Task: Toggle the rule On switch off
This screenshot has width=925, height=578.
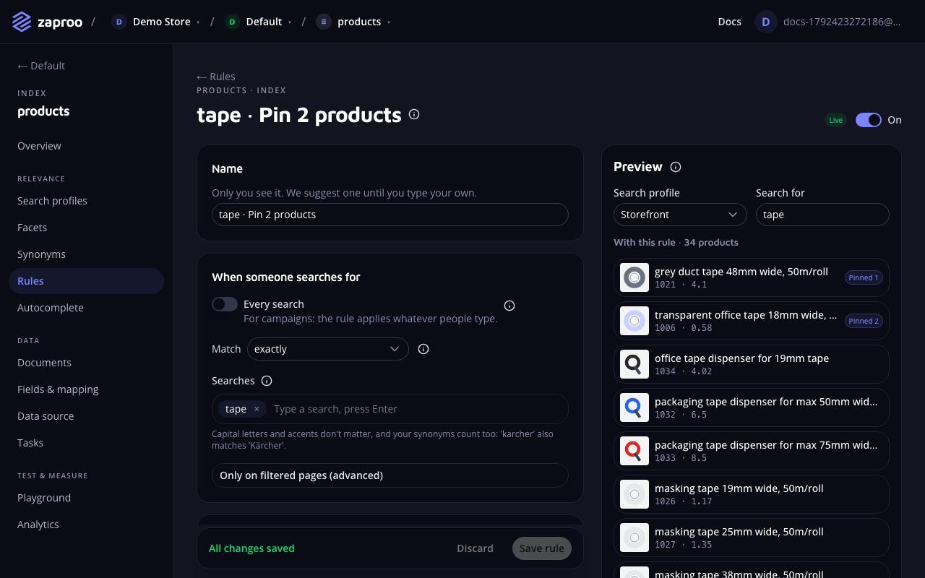Action: (x=869, y=120)
